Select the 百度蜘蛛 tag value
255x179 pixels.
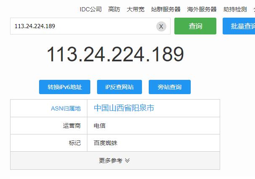105,143
